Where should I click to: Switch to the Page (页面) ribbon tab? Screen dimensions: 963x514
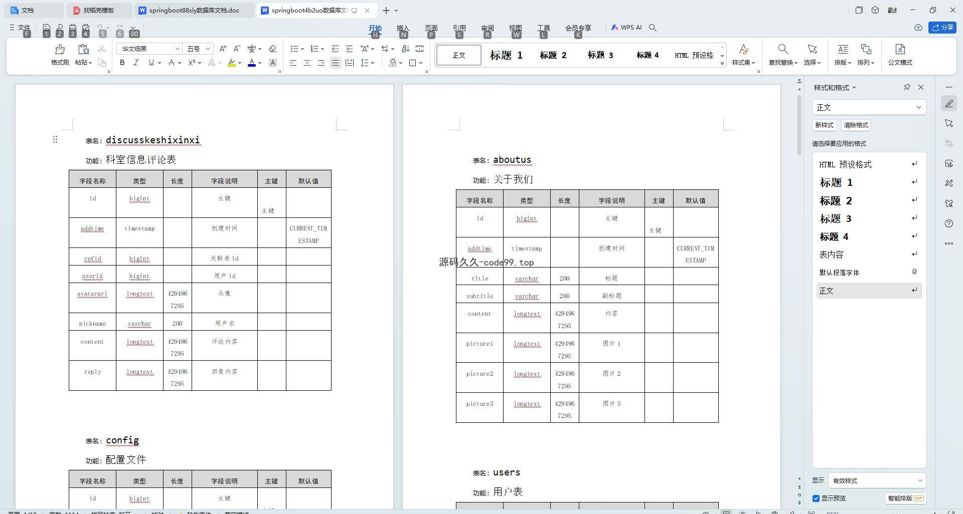[431, 28]
